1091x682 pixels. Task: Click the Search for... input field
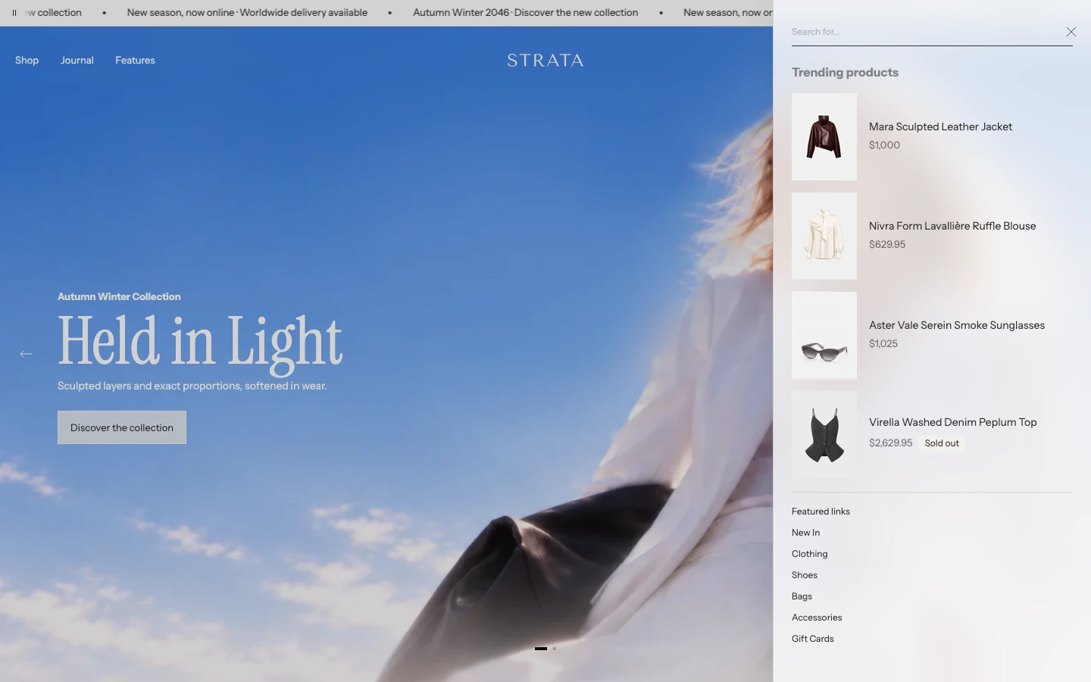pyautogui.click(x=924, y=32)
